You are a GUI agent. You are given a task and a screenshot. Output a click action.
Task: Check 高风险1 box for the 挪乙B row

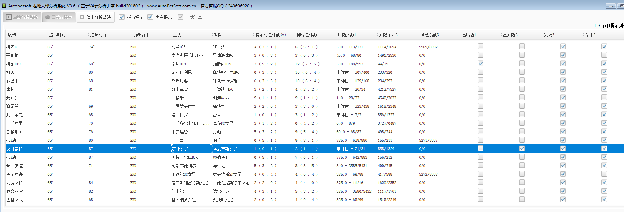click(481, 47)
